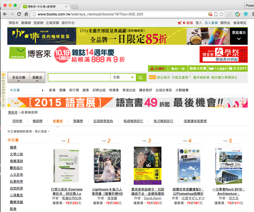Viewport: 254px width, 212px height.
Task: Open the 新書 nav item
Action: click(52, 90)
